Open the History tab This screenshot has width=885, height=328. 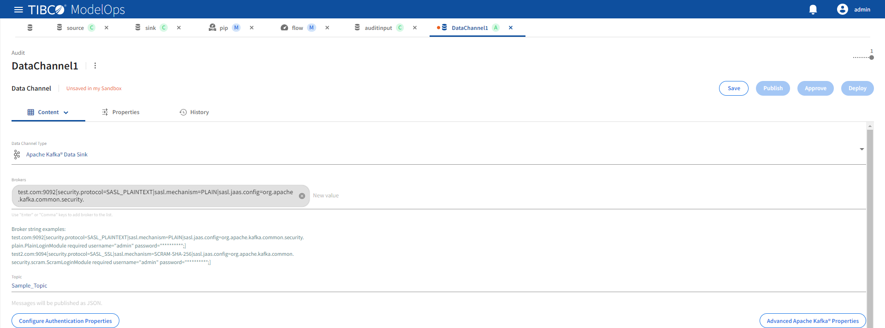coord(194,112)
